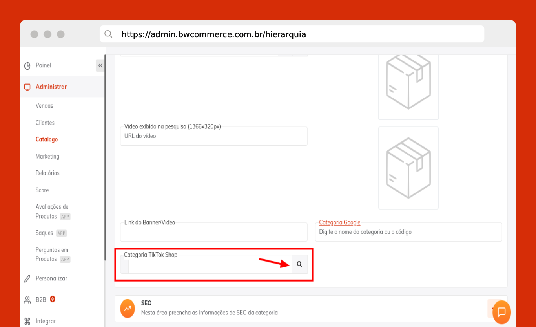The height and width of the screenshot is (327, 536).
Task: Click the B2B people icon
Action: tap(27, 300)
